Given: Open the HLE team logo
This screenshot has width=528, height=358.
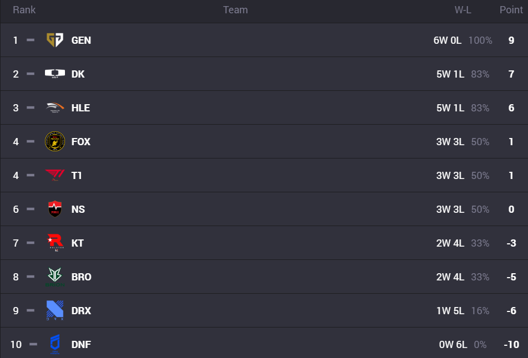Looking at the screenshot, I should pyautogui.click(x=55, y=108).
